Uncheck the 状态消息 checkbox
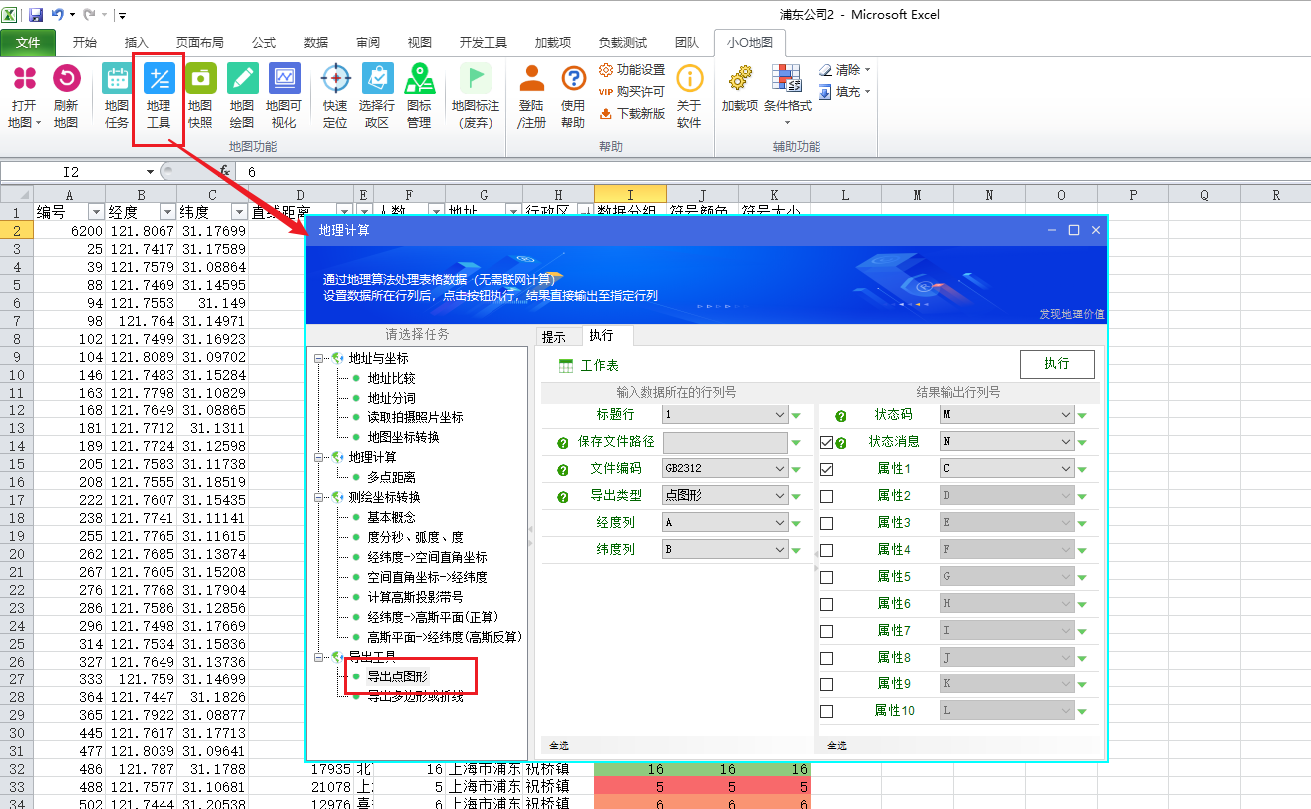Image resolution: width=1311 pixels, height=809 pixels. [826, 442]
